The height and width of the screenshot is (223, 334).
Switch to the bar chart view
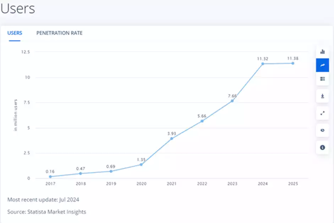(322, 51)
